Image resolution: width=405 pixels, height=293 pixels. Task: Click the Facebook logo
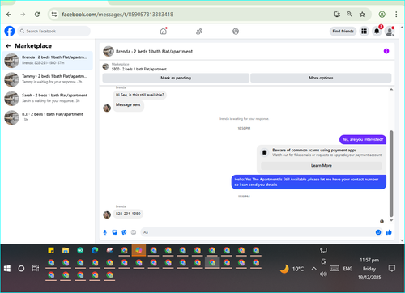pyautogui.click(x=10, y=31)
